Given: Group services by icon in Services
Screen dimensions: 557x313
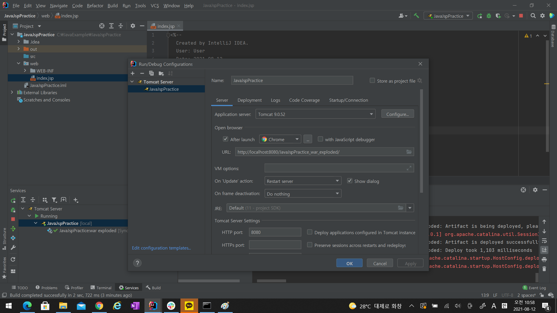Looking at the screenshot, I should point(45,200).
